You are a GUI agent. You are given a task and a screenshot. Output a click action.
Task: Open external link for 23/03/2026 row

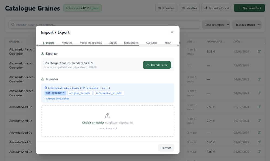(x=259, y=132)
